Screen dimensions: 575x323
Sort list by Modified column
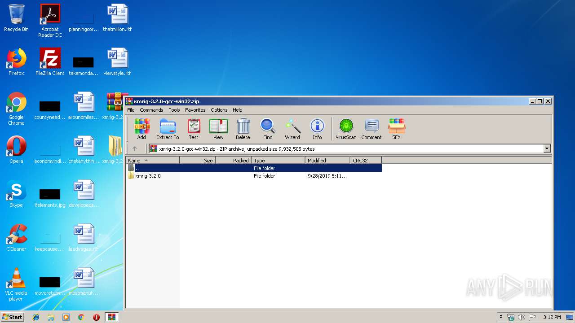pos(328,160)
